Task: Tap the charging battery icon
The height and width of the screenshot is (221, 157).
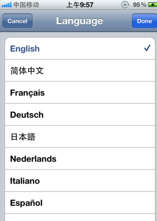Action: pyautogui.click(x=153, y=5)
